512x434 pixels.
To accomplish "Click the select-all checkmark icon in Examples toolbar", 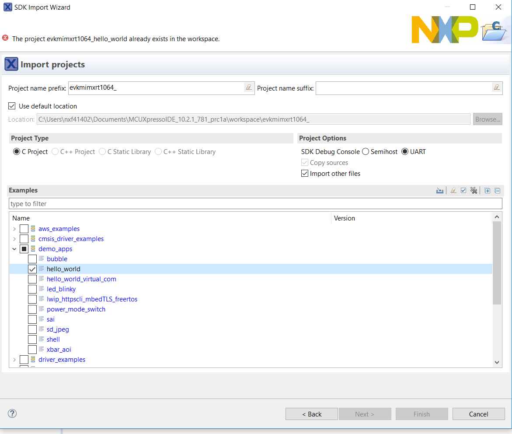I will (x=463, y=190).
